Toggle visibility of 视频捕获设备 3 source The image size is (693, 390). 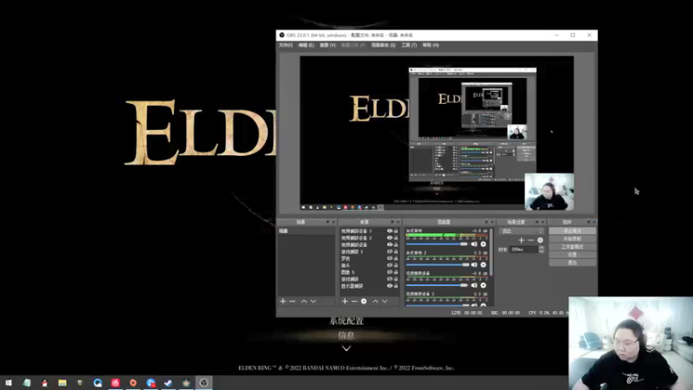pos(389,231)
